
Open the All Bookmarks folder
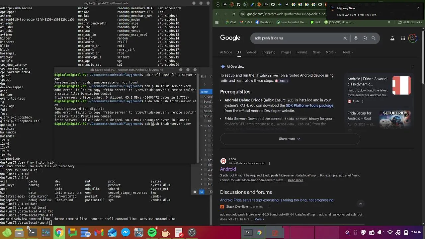point(409,22)
